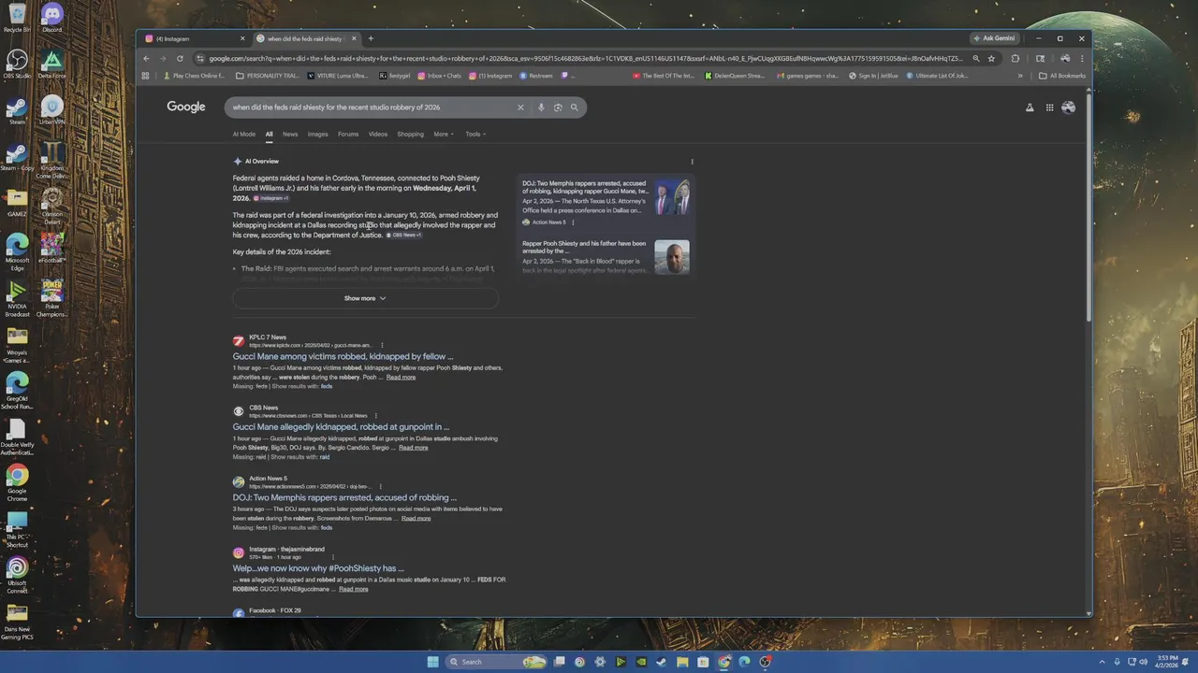Open the Google apps grid
The image size is (1198, 673).
click(x=1049, y=107)
